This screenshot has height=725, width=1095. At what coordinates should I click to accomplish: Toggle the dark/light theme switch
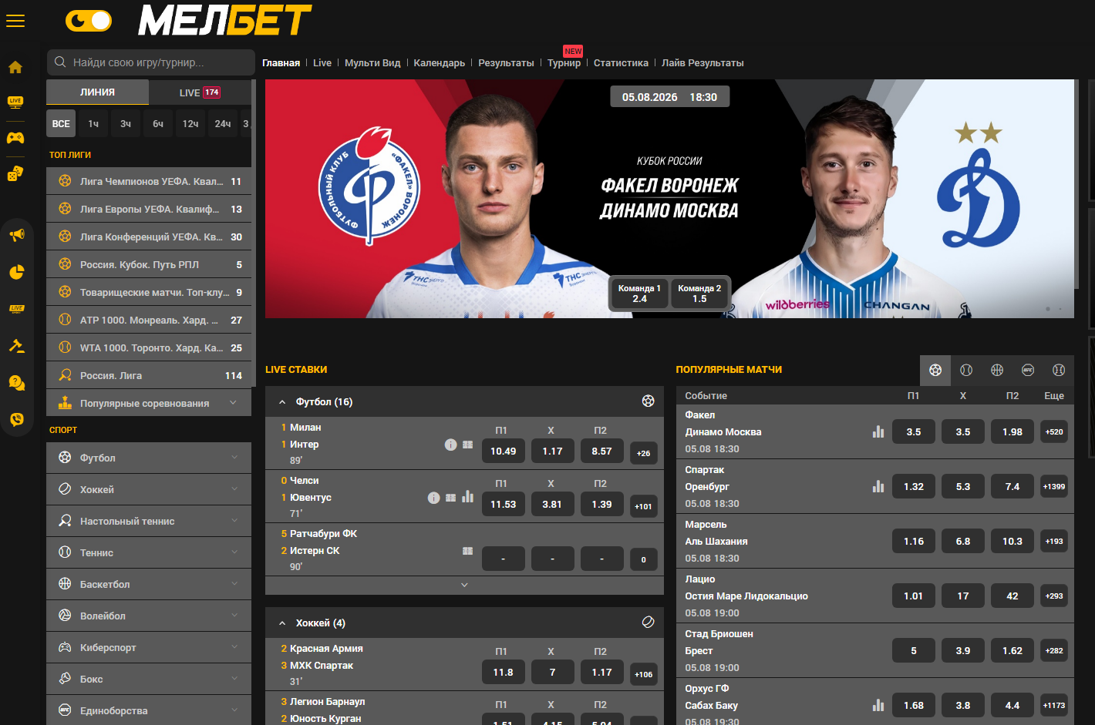[88, 21]
